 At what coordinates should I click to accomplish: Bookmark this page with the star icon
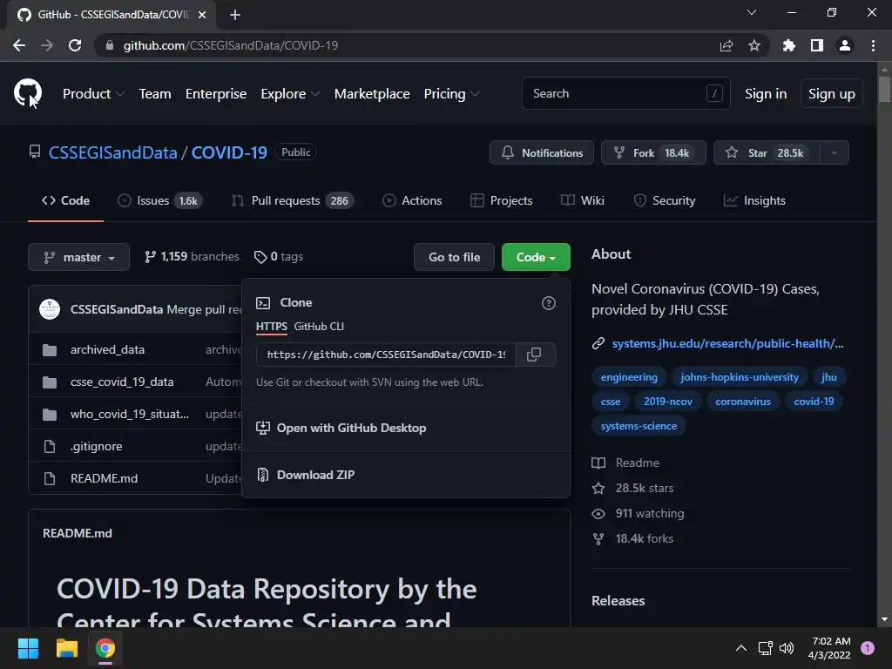754,45
